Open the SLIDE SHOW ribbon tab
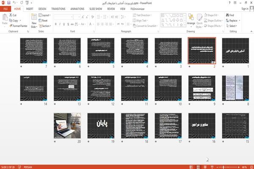The image size is (254, 169). pos(96,9)
